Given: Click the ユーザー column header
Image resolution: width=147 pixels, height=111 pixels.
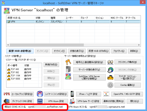Looking at the screenshot, I should 72,18.
